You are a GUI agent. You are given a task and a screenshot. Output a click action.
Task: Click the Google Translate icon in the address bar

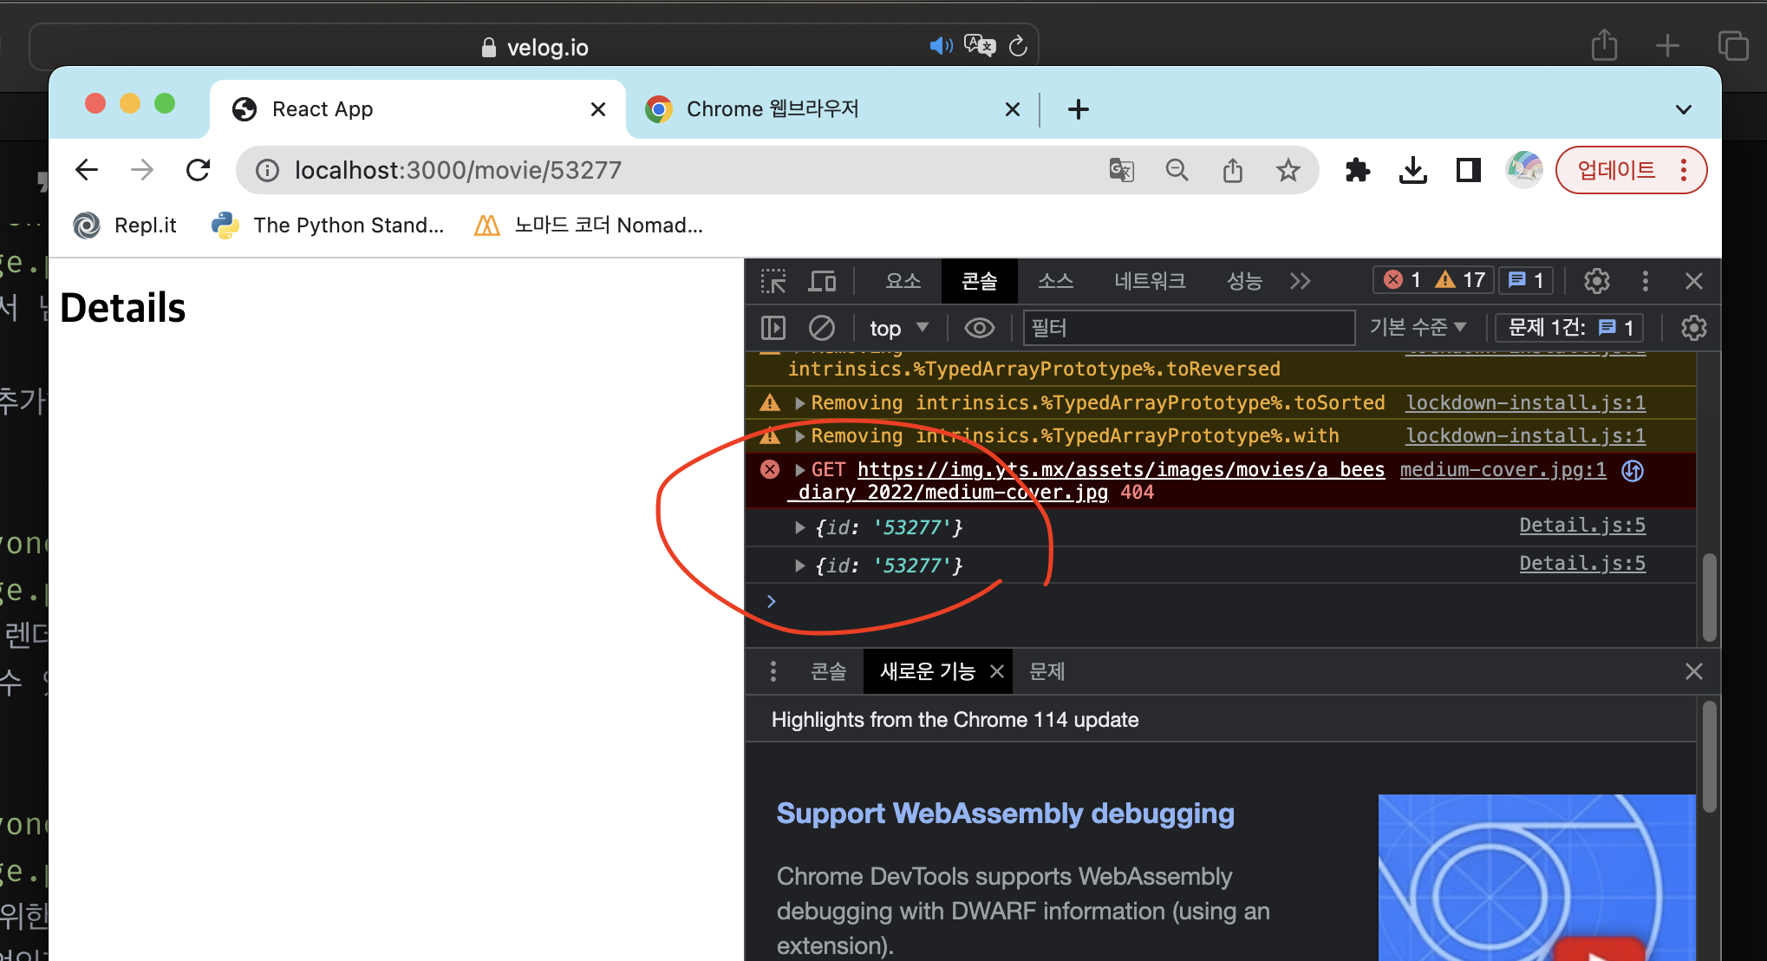tap(1121, 170)
